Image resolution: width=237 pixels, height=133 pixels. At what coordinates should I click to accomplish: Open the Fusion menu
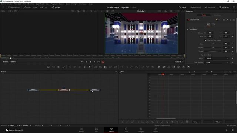click(62, 4)
